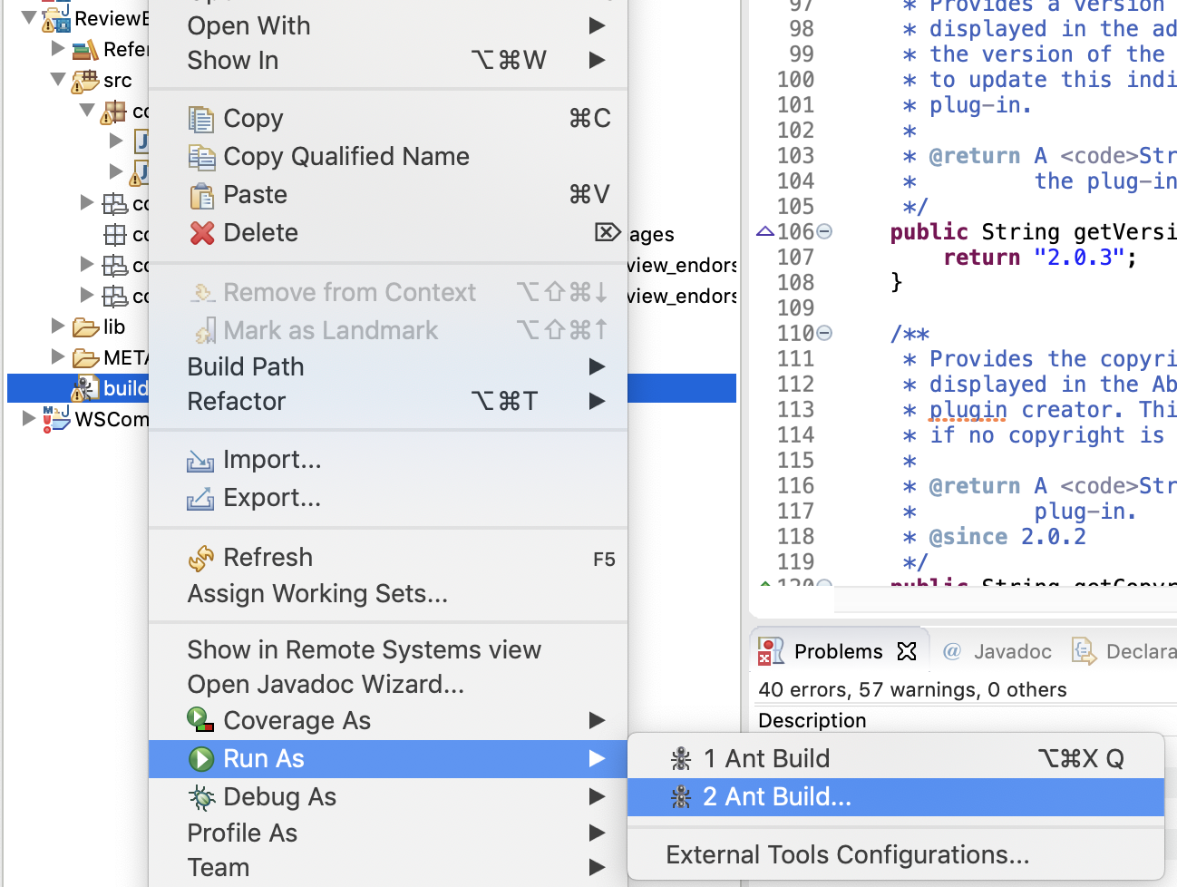Collapse the src tree node
Viewport: 1177px width, 887px height.
coord(56,80)
